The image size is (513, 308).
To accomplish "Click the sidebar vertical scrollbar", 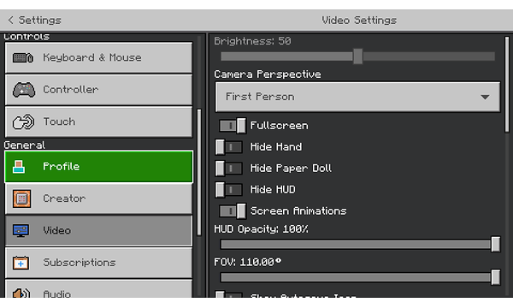I will pyautogui.click(x=199, y=172).
